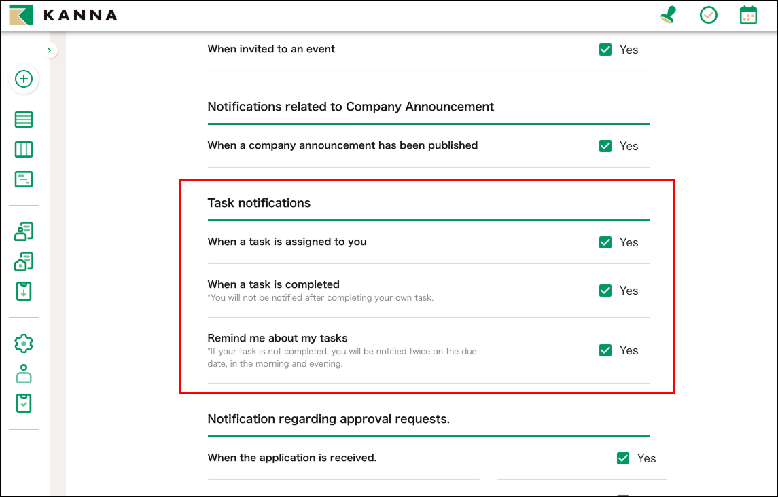Open the house contact card icon in the sidebar
This screenshot has height=497, width=778.
coord(24,261)
